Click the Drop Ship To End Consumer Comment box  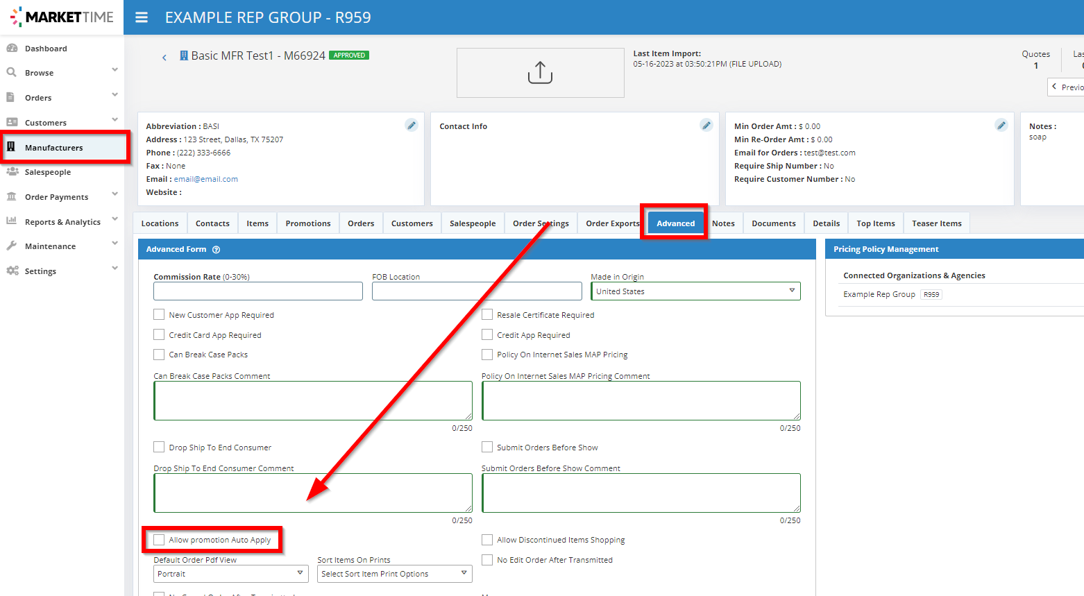313,493
